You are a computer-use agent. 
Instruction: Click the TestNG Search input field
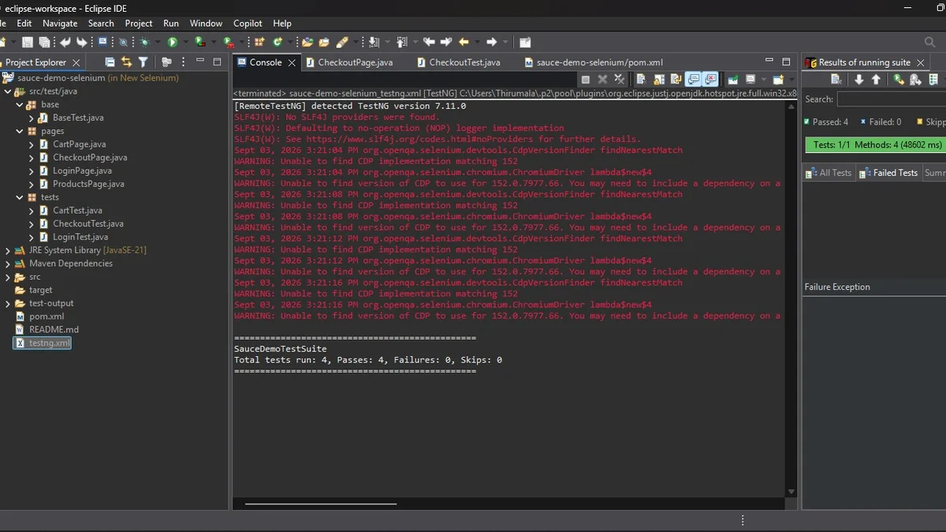[x=891, y=99]
